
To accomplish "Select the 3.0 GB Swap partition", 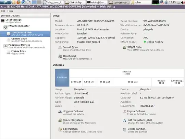I will pos(177,82).
